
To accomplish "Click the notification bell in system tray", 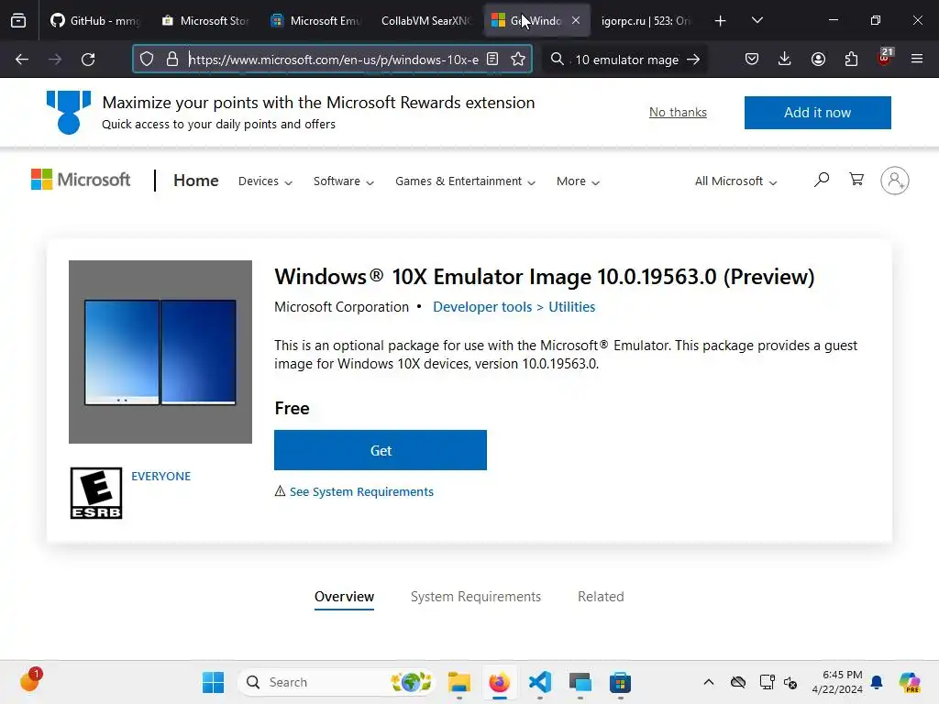I will point(878,682).
